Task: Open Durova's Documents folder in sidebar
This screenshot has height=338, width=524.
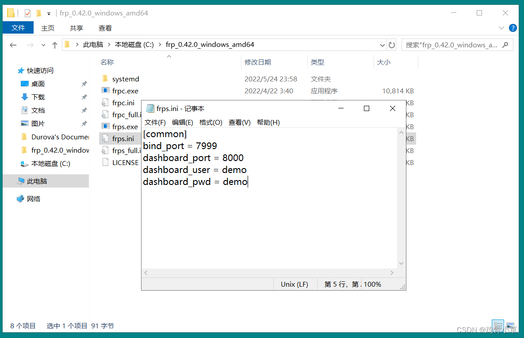Action: [x=55, y=137]
